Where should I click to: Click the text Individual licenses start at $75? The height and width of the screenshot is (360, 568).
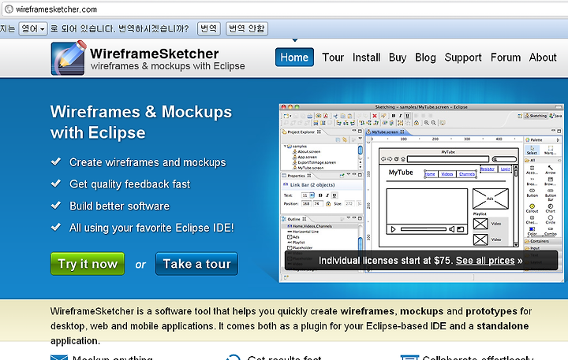386,261
